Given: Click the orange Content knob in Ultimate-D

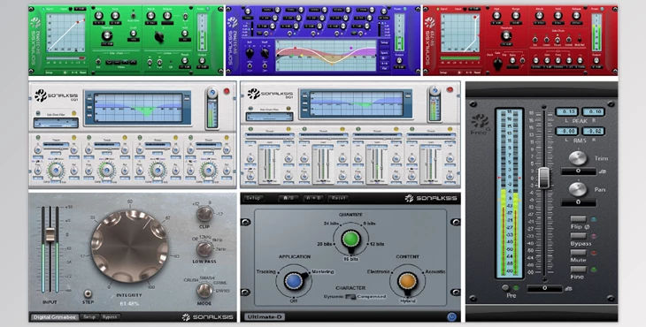Looking at the screenshot, I should point(407,280).
